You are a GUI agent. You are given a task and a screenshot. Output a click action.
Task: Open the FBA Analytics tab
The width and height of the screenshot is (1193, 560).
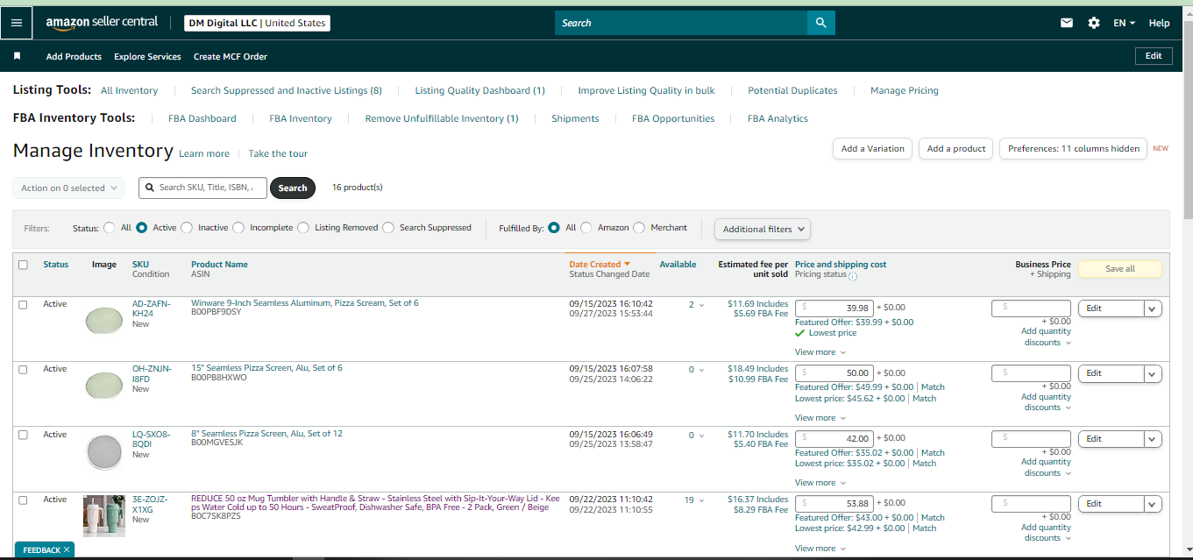(778, 118)
